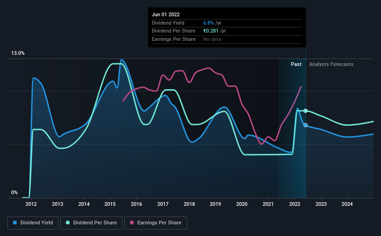Click the 2013 x-axis label
The image size is (381, 236).
58,204
